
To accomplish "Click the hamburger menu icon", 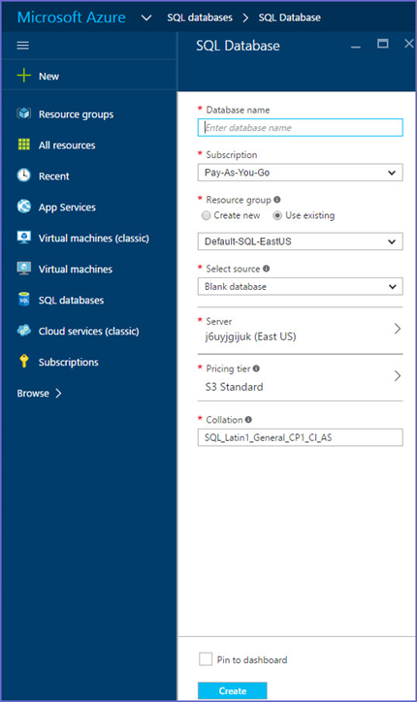I will (23, 46).
